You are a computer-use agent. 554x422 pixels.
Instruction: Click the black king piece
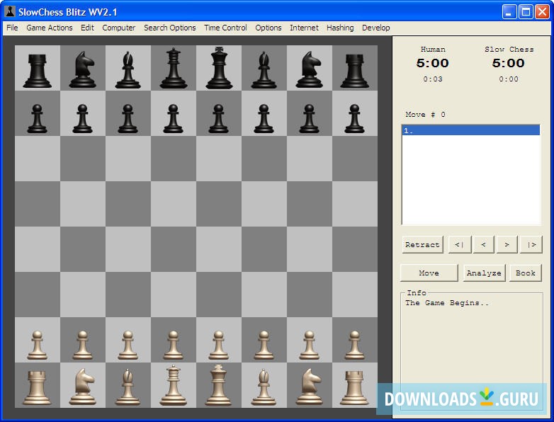point(219,68)
